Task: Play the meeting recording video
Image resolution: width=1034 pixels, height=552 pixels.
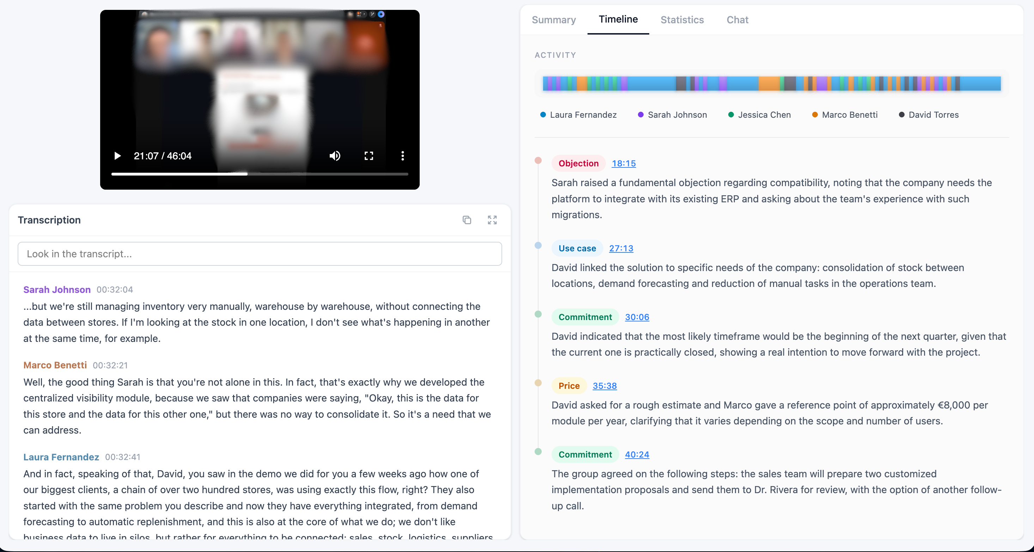Action: [117, 156]
